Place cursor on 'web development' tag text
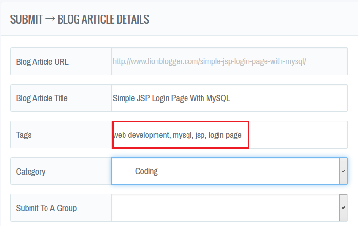 140,135
